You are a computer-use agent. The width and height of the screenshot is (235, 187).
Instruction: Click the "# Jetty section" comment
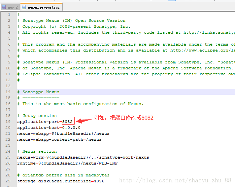pos(37,116)
